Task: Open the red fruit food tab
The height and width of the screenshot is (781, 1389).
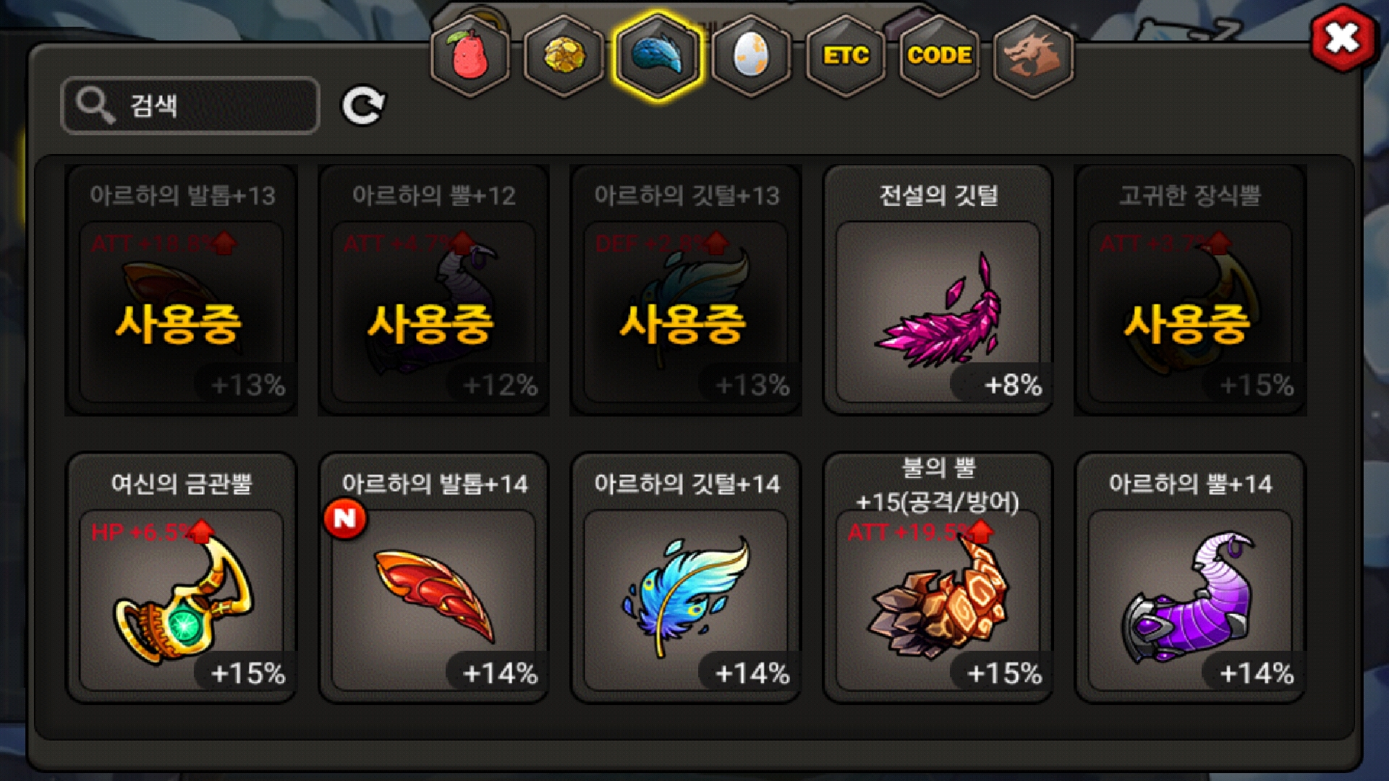Action: [470, 56]
